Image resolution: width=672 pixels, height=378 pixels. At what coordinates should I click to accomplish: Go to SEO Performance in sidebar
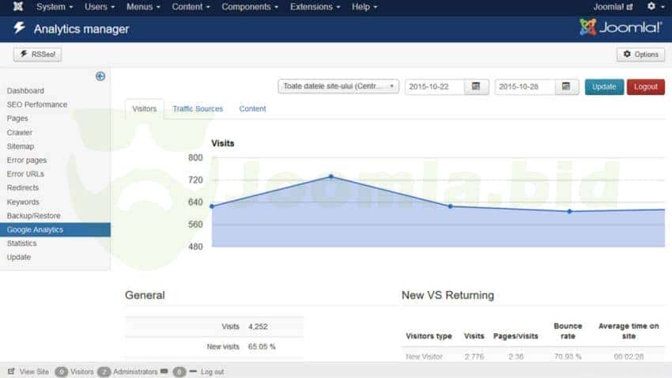click(x=37, y=104)
